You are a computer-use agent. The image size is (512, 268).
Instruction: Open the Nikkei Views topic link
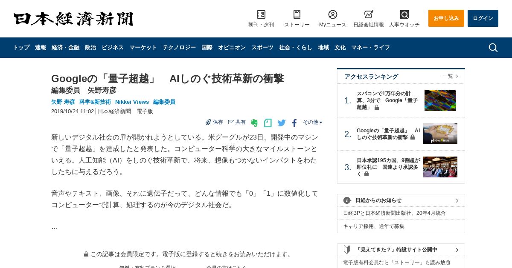click(x=132, y=102)
